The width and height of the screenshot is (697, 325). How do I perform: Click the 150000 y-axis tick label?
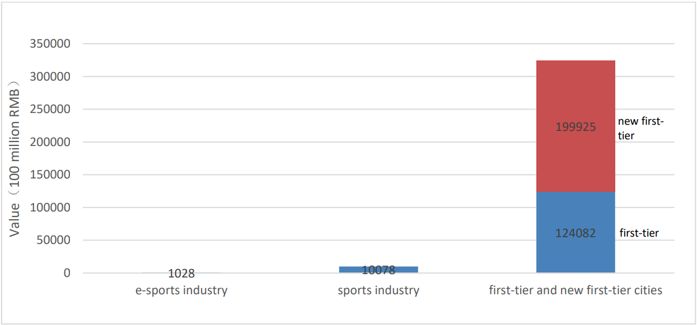point(50,175)
